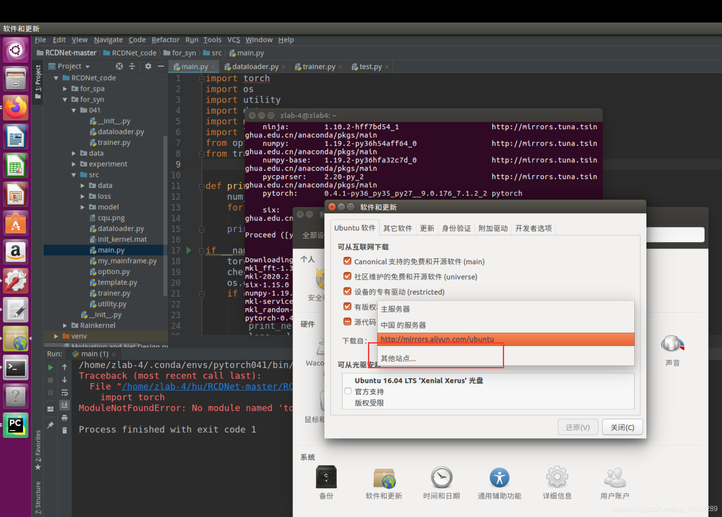Image resolution: width=722 pixels, height=517 pixels.
Task: Toggle community-maintained (universe) checkbox
Action: coord(347,276)
